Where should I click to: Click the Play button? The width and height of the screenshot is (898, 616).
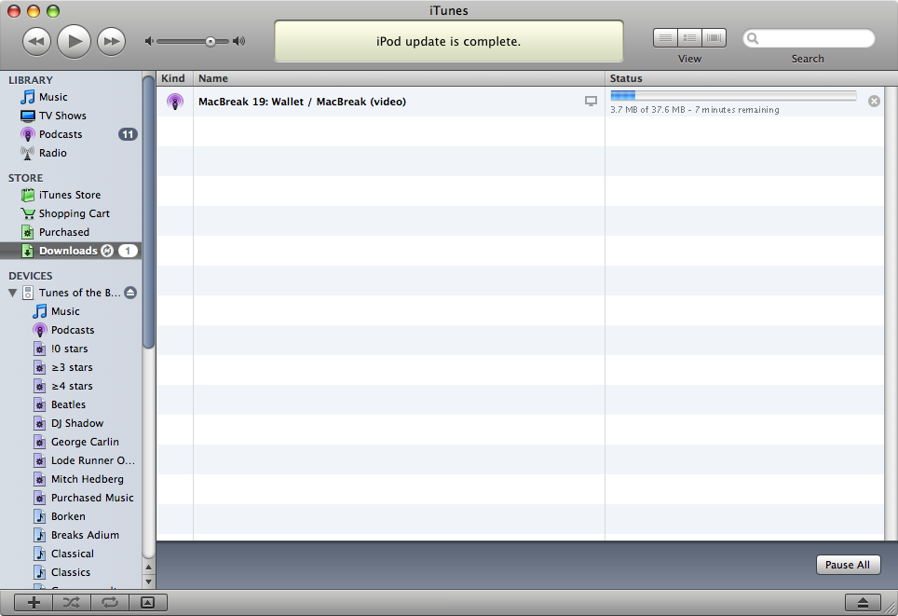tap(74, 41)
